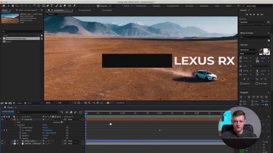The height and width of the screenshot is (153, 273).
Task: Open the Full resolution dropdown
Action: [64, 103]
